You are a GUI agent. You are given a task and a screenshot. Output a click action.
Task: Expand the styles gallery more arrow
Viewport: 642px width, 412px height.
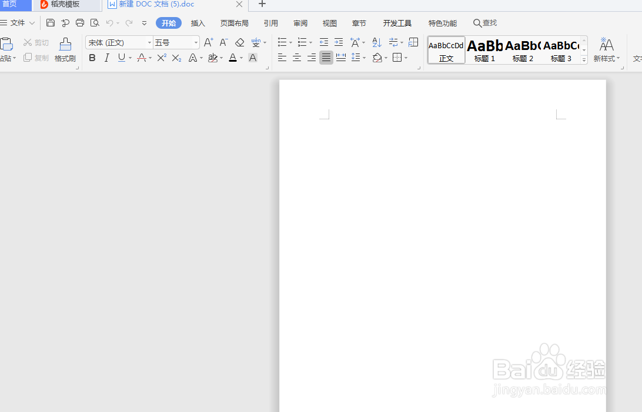pyautogui.click(x=584, y=60)
